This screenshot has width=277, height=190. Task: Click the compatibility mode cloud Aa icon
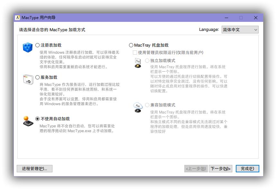pos(138,107)
